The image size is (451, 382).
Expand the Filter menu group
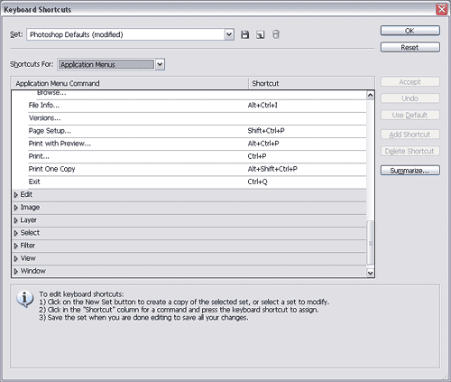pos(16,246)
